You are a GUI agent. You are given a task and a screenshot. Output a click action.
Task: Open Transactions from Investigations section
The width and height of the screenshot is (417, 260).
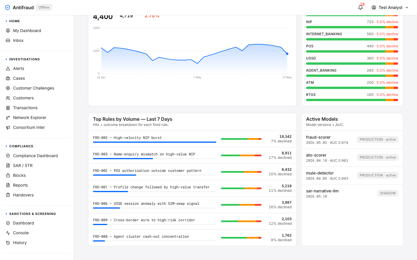pos(37,108)
